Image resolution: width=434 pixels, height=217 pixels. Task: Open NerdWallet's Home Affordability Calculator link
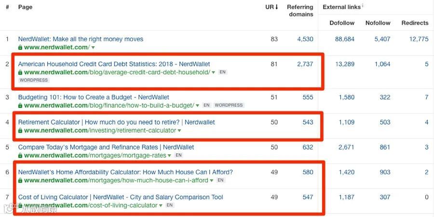click(125, 172)
